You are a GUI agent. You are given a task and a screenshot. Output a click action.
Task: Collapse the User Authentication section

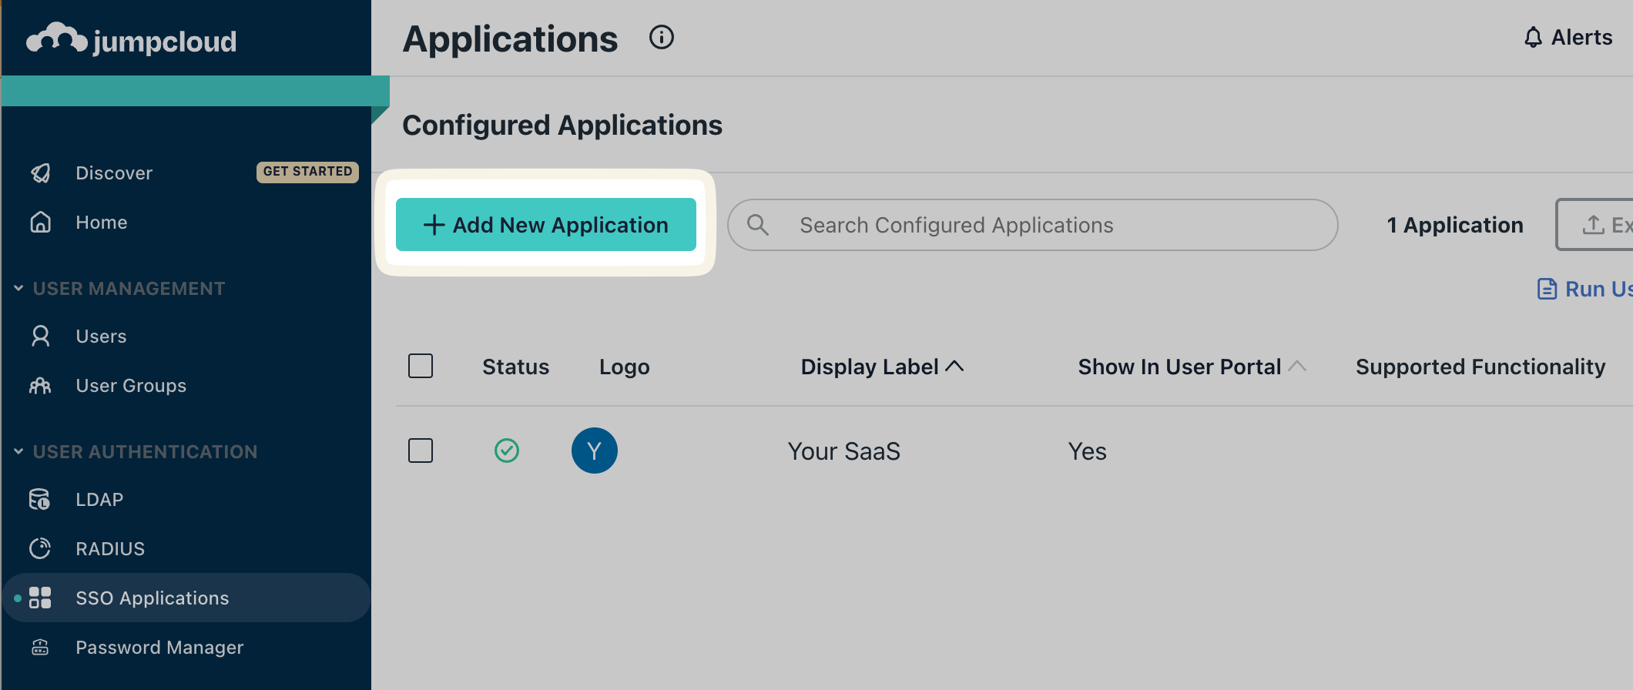[x=18, y=452]
